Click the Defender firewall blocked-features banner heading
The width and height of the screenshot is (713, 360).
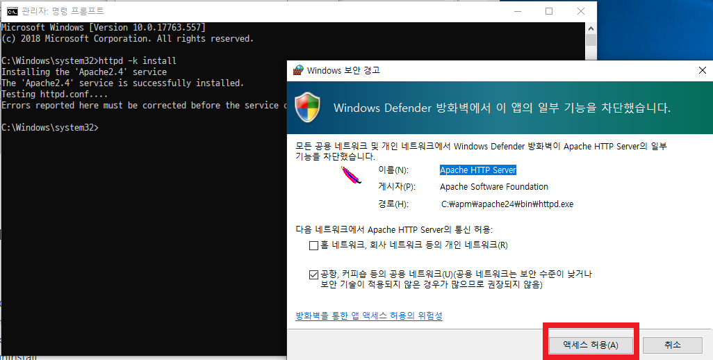502,108
